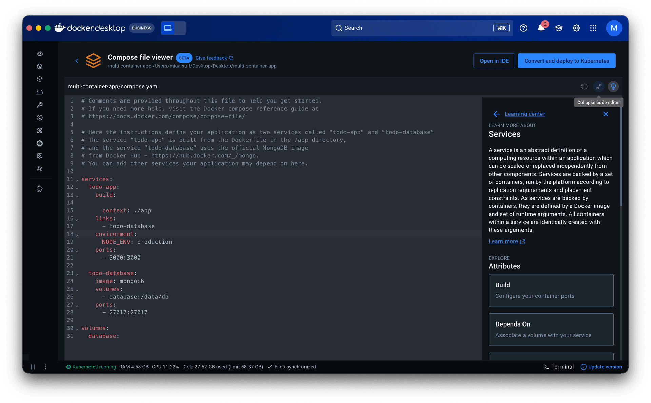Click in the Search field
The image size is (651, 403).
click(417, 28)
